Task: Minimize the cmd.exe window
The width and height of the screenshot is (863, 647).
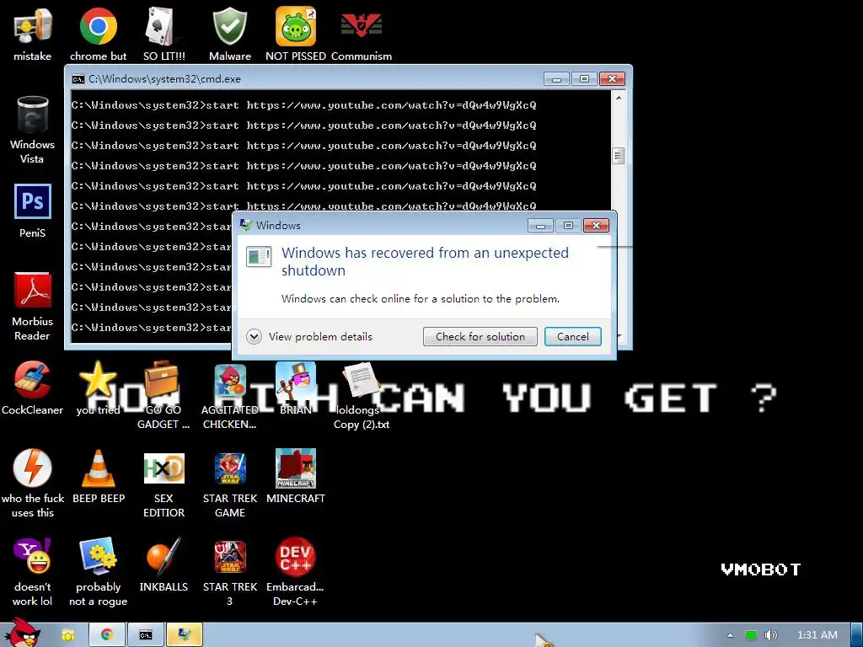Action: coord(556,79)
